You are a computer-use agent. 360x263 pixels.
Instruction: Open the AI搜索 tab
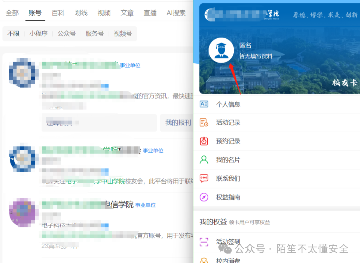tap(176, 13)
